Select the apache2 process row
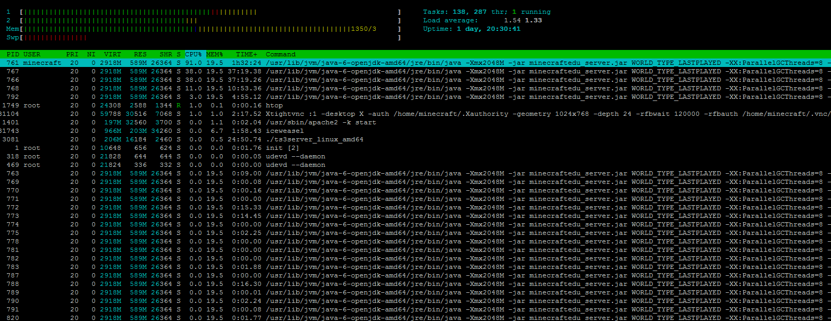Screen dimensions: 831x321 [x=415, y=122]
